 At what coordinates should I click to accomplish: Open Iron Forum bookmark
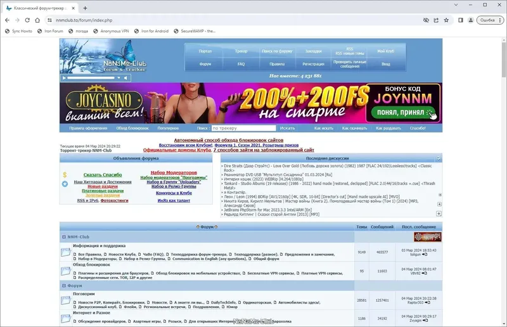click(x=50, y=31)
